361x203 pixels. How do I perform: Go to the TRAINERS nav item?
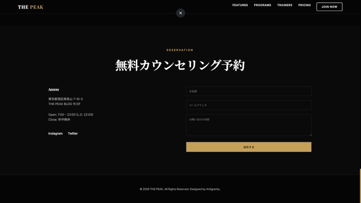[285, 5]
